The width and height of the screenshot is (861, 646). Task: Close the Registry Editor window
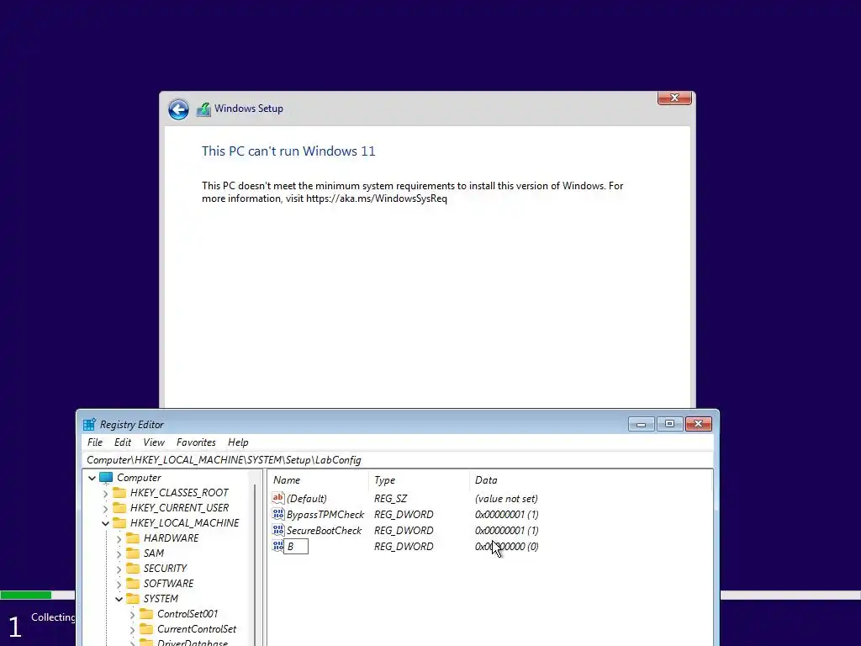(x=699, y=424)
